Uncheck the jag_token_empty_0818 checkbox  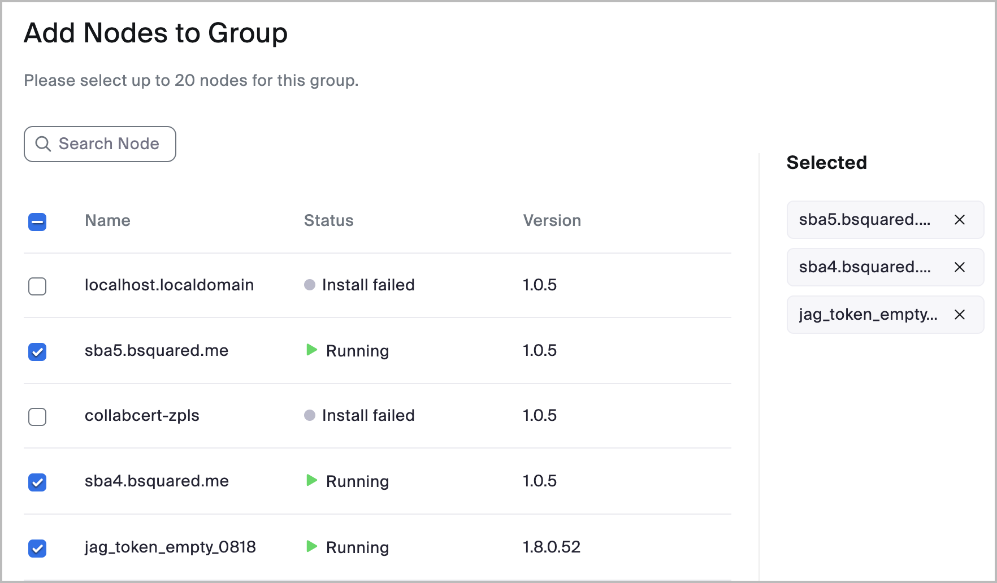point(37,548)
